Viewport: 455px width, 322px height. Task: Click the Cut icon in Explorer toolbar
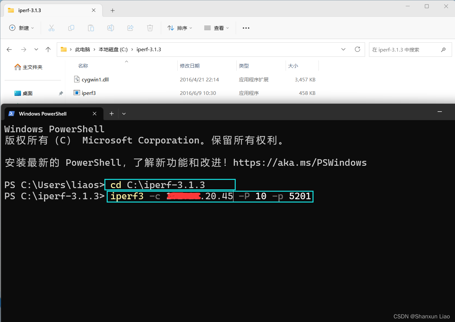coord(51,28)
